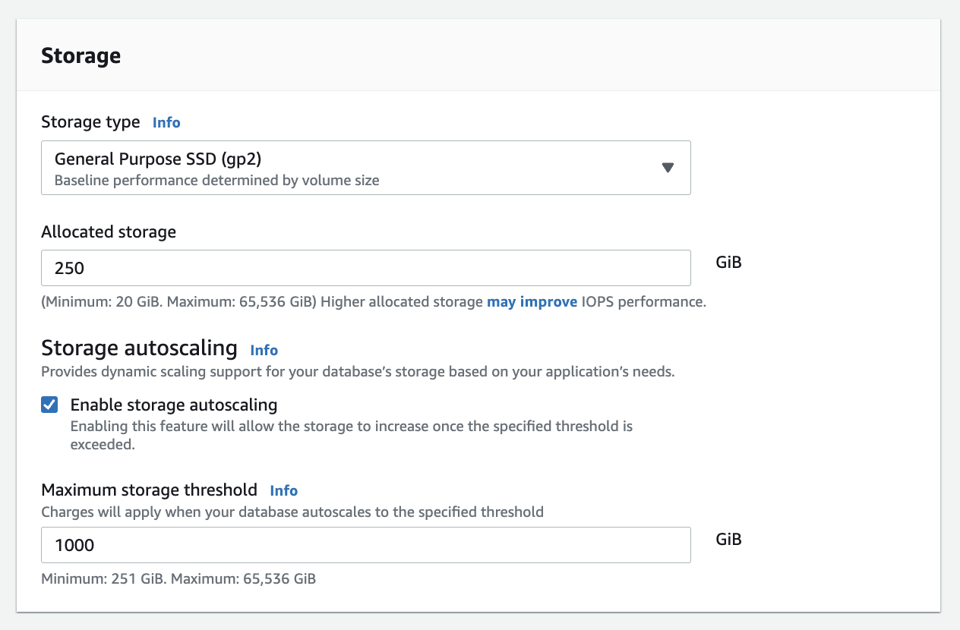960x630 pixels.
Task: Click the "Enable storage autoscaling" label text
Action: point(174,405)
